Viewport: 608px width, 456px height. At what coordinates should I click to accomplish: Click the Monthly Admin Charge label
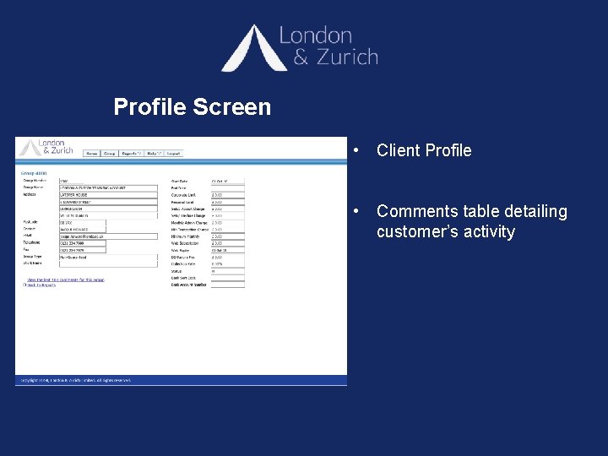(x=189, y=223)
